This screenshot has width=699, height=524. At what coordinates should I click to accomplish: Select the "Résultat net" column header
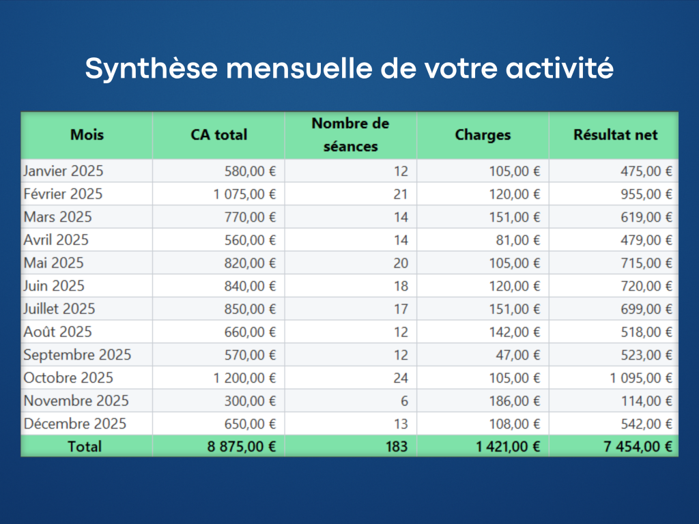click(x=615, y=134)
